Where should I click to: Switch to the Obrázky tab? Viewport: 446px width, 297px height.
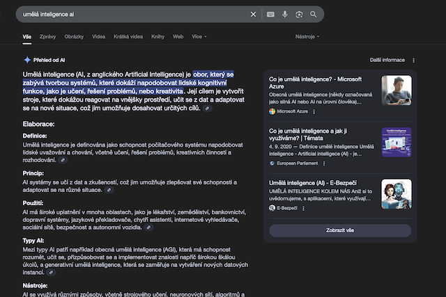coord(74,37)
